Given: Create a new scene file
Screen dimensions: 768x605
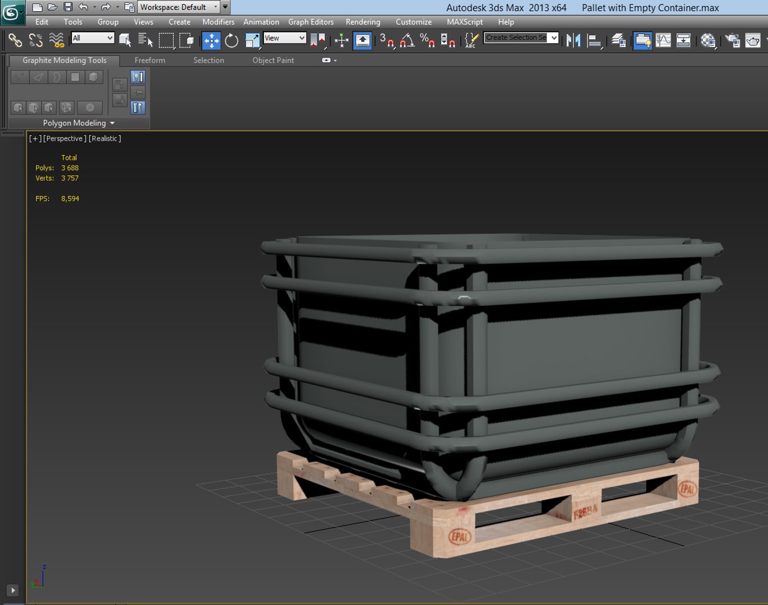Looking at the screenshot, I should coord(37,7).
